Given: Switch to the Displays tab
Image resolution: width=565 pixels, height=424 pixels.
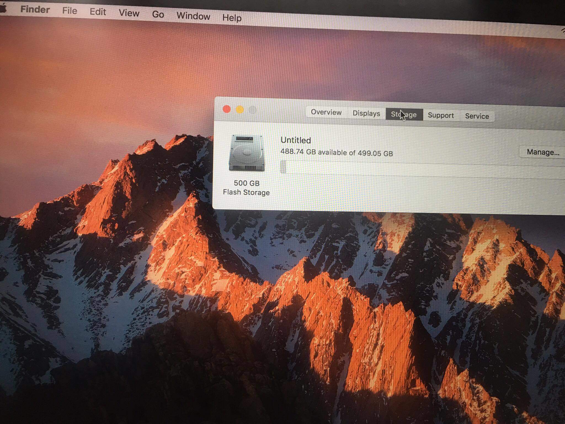Looking at the screenshot, I should [366, 113].
